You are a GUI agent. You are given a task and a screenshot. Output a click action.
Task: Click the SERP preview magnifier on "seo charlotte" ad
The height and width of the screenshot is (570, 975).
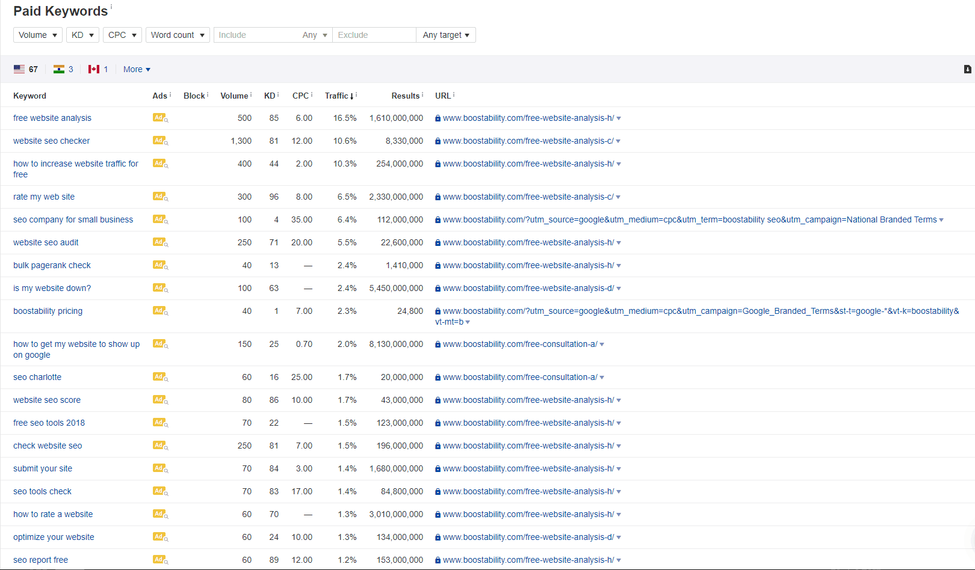[x=167, y=379]
